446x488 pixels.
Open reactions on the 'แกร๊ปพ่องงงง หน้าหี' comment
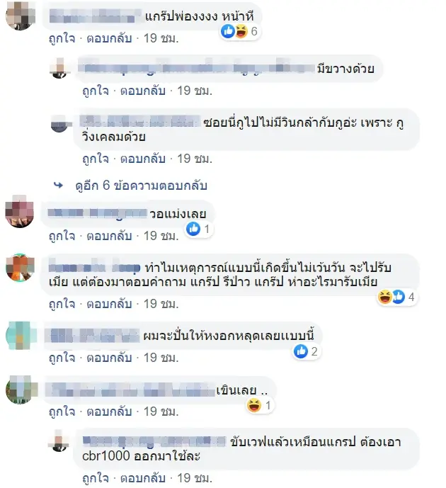click(239, 31)
